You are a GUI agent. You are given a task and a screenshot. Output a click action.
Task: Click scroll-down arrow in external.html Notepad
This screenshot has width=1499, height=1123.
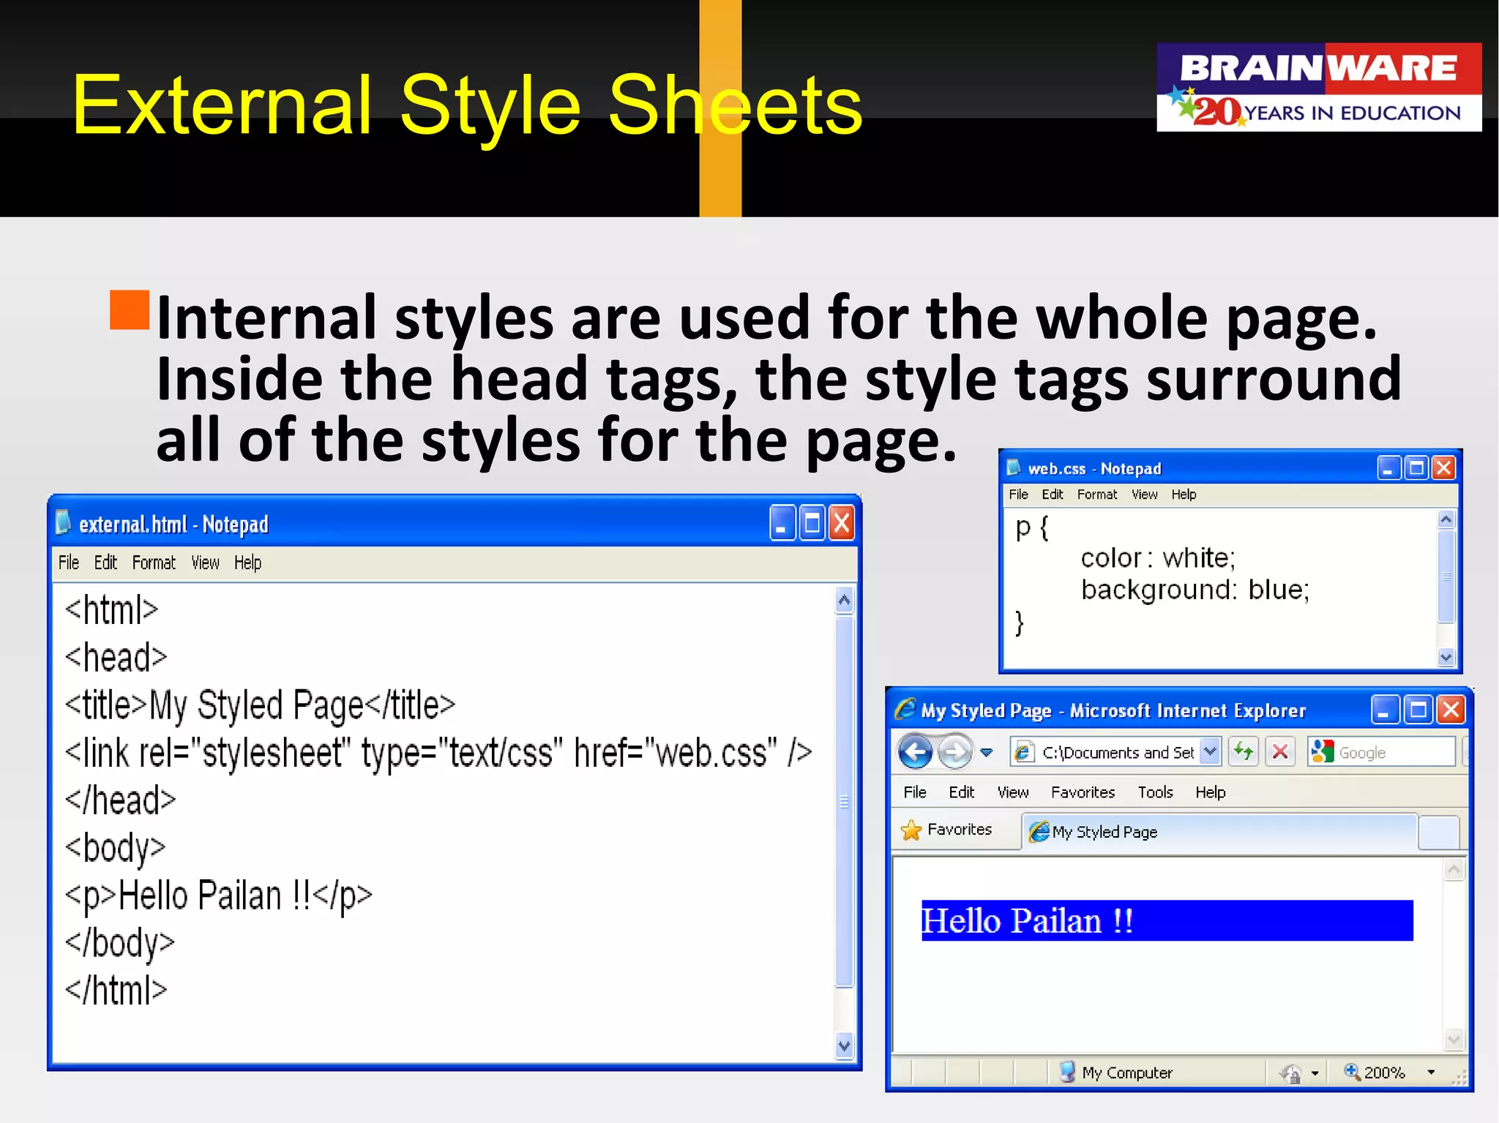(844, 1046)
